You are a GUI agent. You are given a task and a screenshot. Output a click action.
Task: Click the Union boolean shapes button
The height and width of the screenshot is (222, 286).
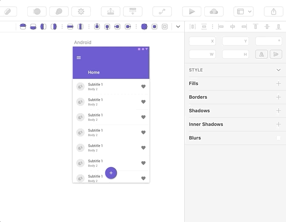pos(59,11)
